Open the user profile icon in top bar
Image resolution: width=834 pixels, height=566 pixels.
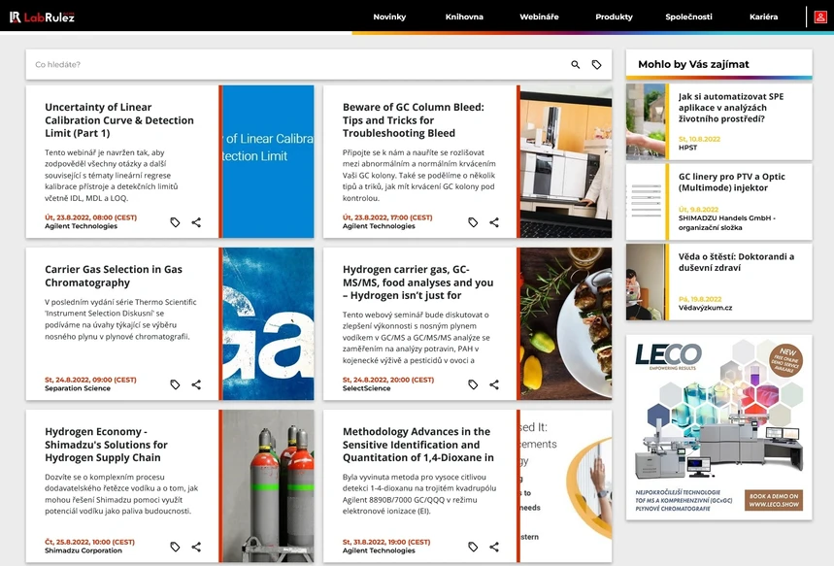click(820, 17)
